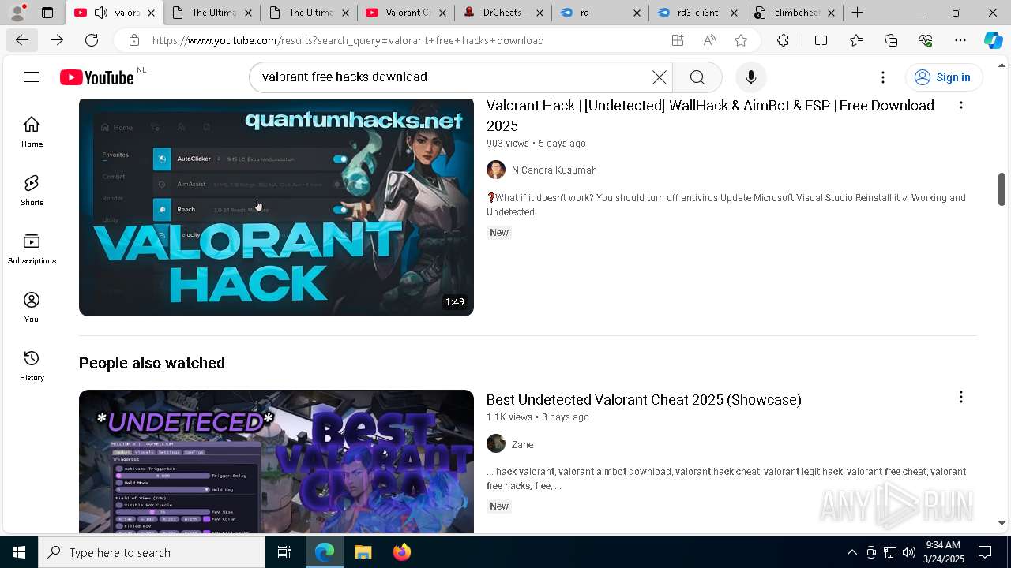
Task: Open Best Undetected Valorant Cheat 2025 title
Action: click(x=644, y=399)
